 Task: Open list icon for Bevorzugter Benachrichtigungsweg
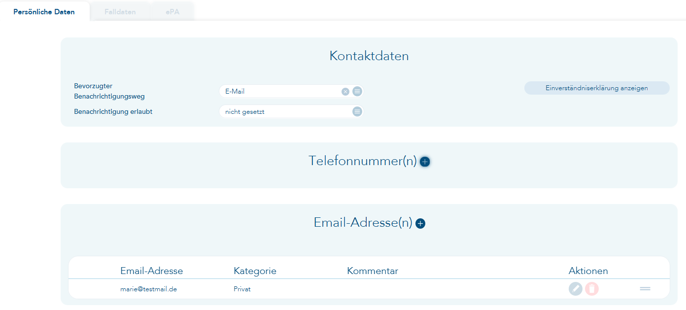pyautogui.click(x=357, y=91)
